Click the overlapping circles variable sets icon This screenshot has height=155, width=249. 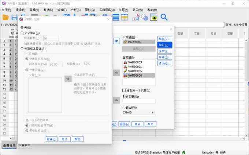click(x=145, y=17)
